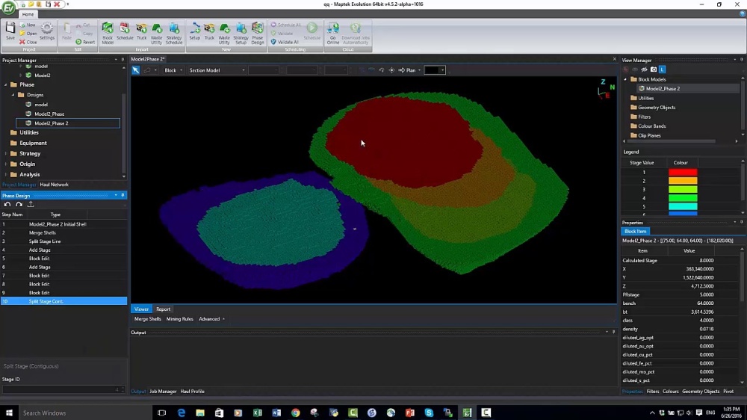Click the Phase Design export icon

[x=31, y=205]
